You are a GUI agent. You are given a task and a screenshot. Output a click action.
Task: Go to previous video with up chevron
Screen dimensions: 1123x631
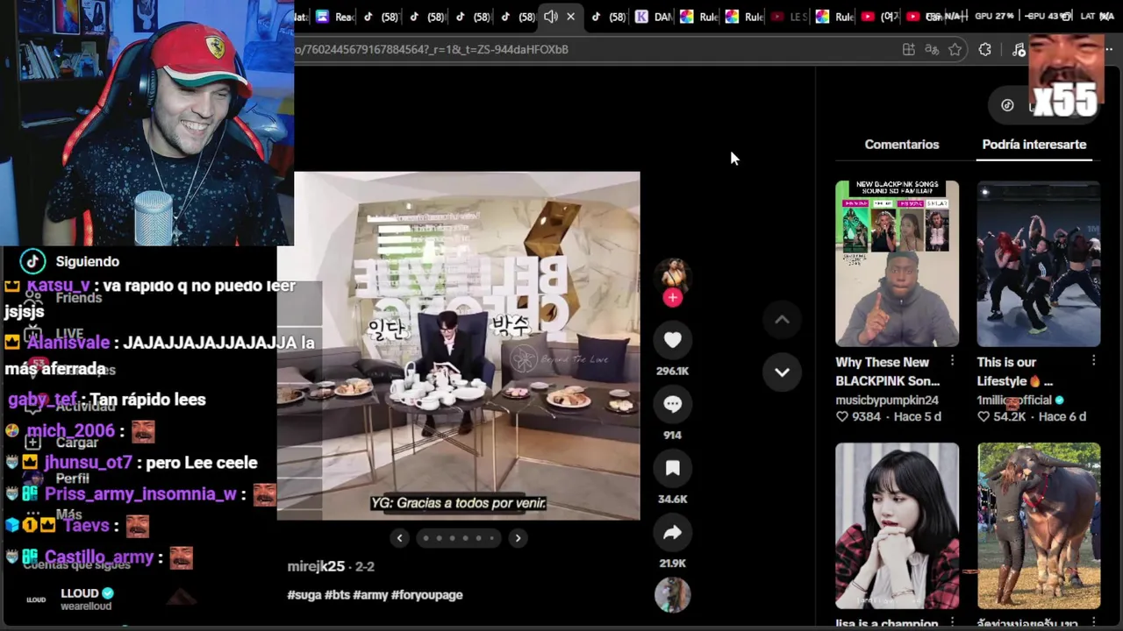(782, 320)
